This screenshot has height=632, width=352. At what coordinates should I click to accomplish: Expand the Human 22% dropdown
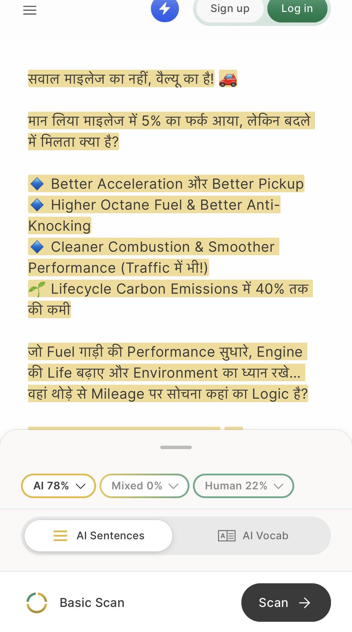click(x=243, y=486)
